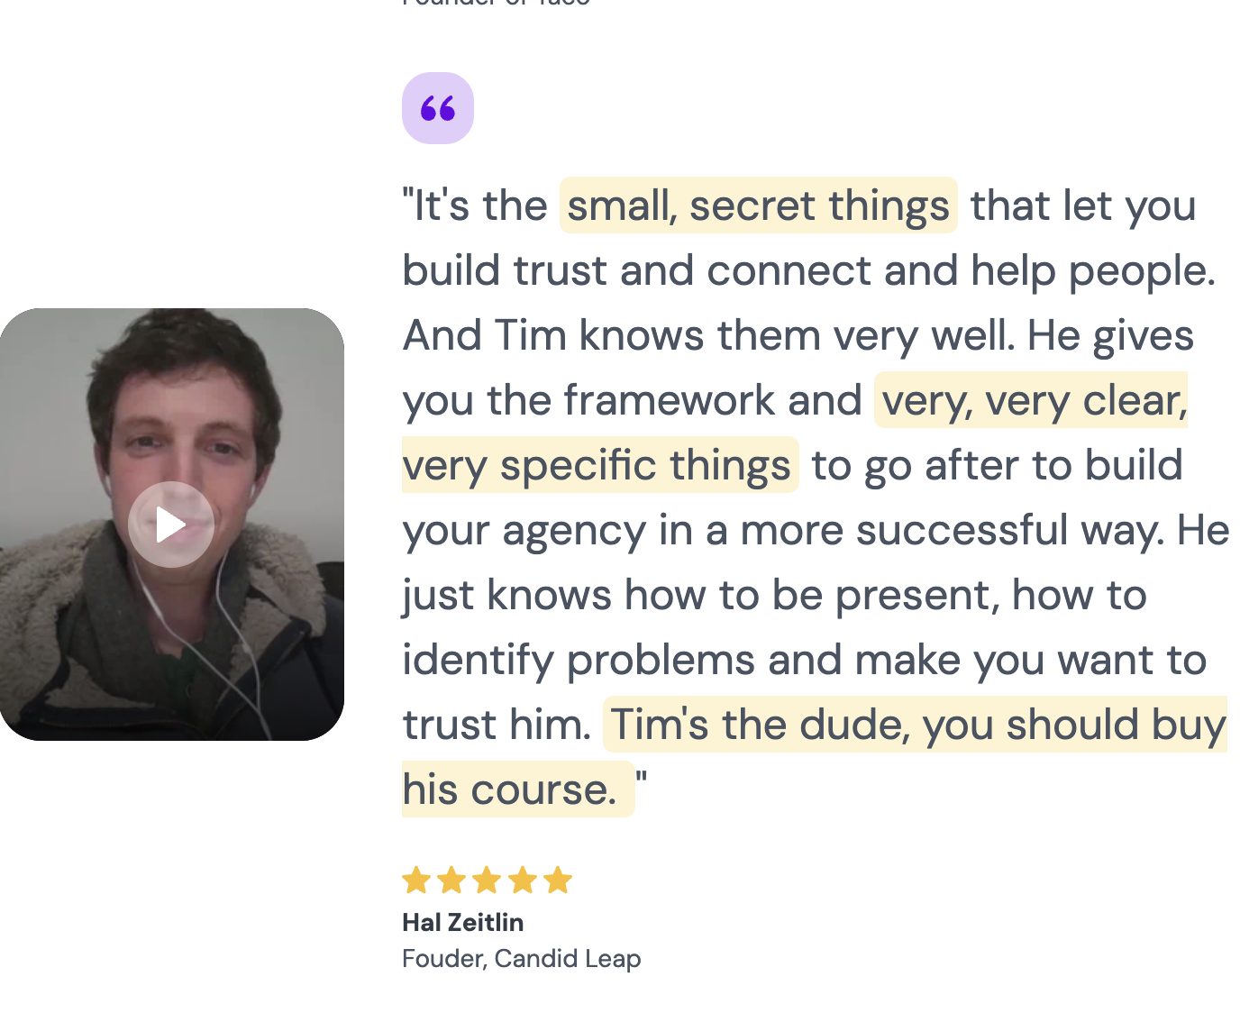Image resolution: width=1240 pixels, height=1013 pixels.
Task: Click highlighted phrase very specific things
Action: 600,465
